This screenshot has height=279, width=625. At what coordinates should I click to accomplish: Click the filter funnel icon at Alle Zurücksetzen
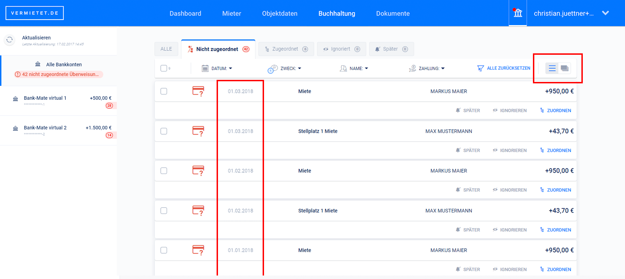(481, 68)
